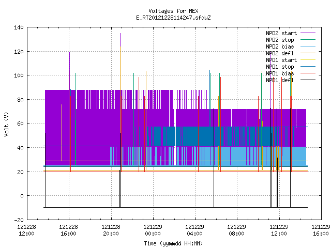Click the yellow NPD1 start legend line
The width and height of the screenshot is (331, 248).
308,60
